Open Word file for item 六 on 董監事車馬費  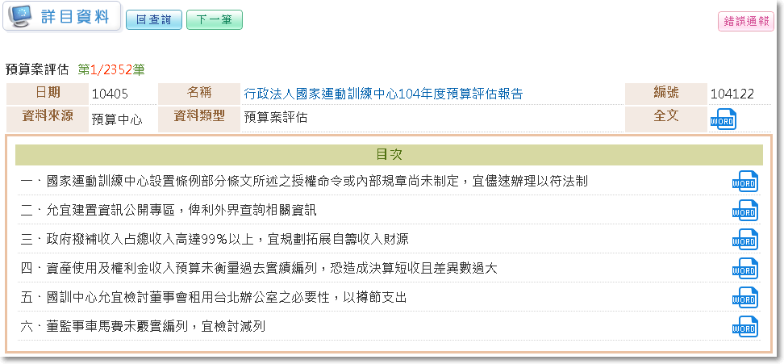[x=744, y=327]
